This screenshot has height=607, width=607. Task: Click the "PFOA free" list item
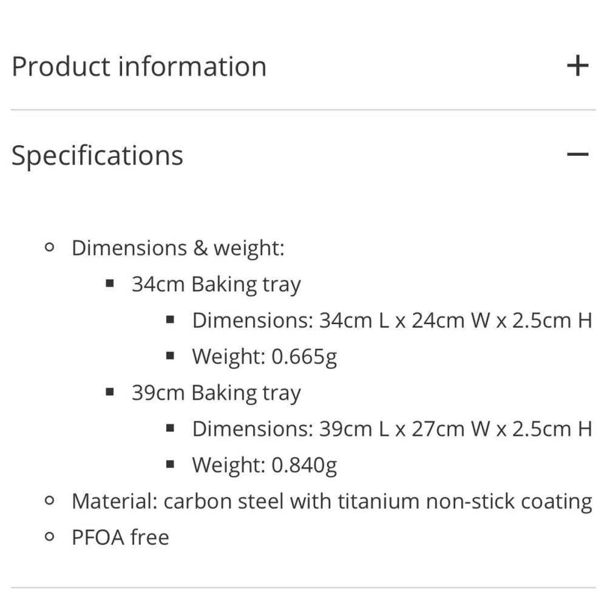(120, 537)
